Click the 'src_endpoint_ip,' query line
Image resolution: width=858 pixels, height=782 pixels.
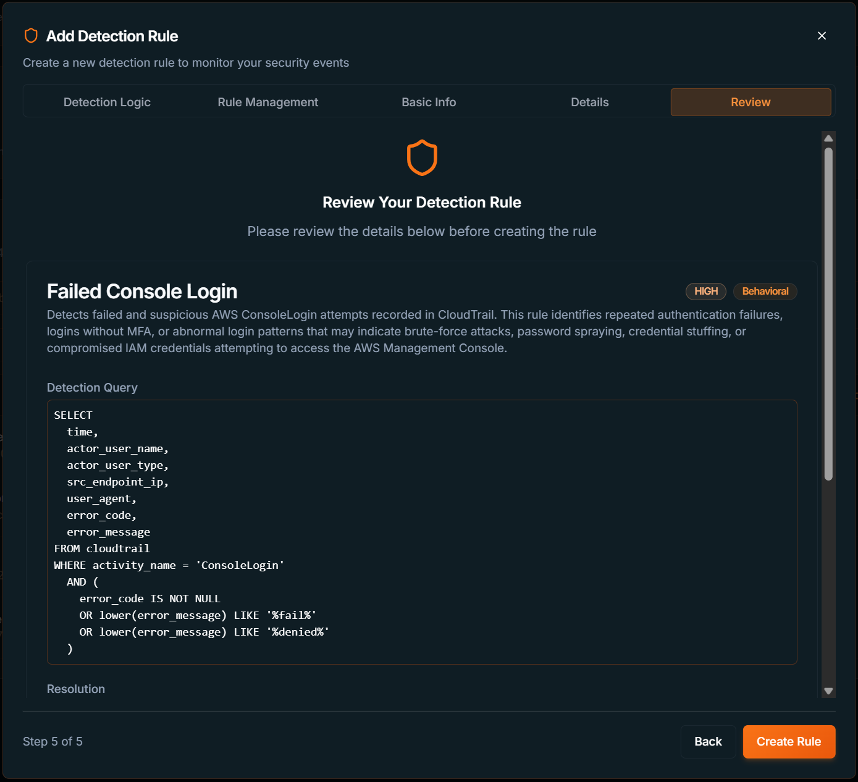point(117,482)
